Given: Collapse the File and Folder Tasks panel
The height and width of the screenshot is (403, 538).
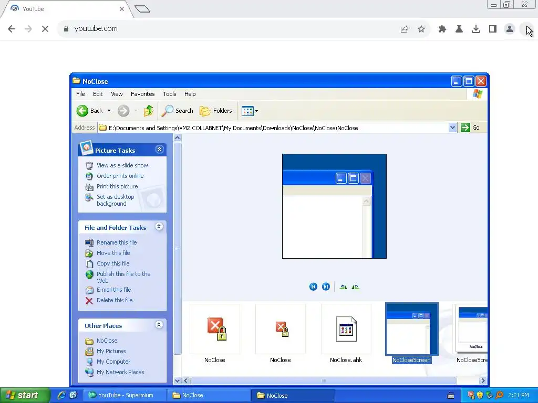Looking at the screenshot, I should [159, 227].
